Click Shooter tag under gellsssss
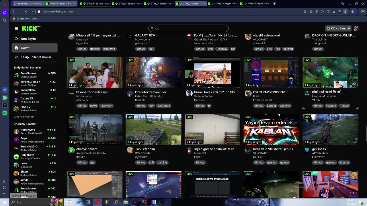Viewport: 367px width, 206px height. click(x=344, y=163)
